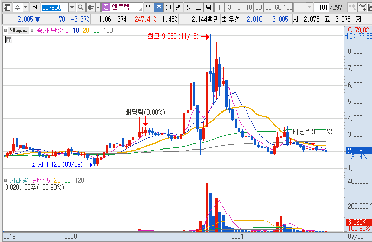This screenshot has width=372, height=242.
Task: Switch to the minute 분 chart
Action: click(189, 7)
